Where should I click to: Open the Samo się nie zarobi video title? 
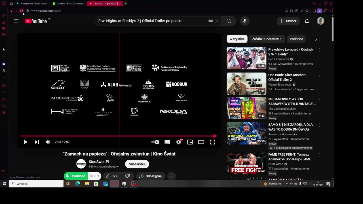pos(290,127)
